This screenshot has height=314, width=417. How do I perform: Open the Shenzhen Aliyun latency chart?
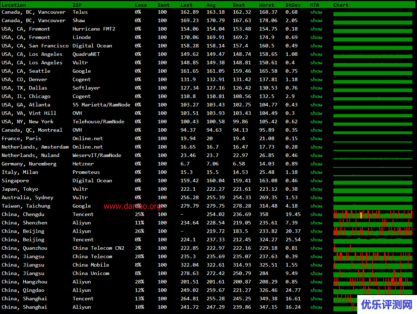[373, 223]
